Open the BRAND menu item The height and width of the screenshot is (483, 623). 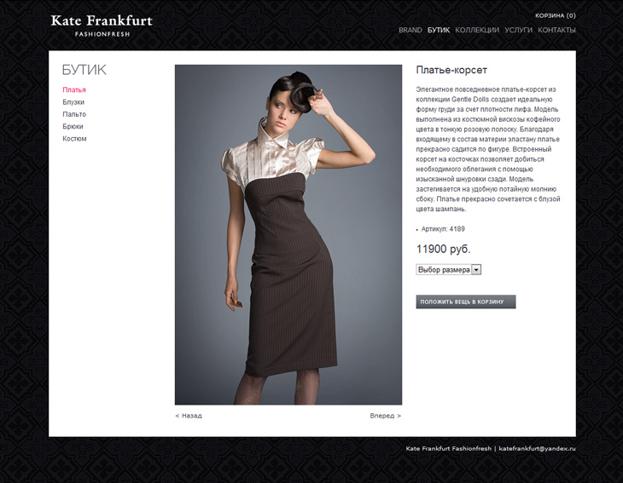coord(410,30)
